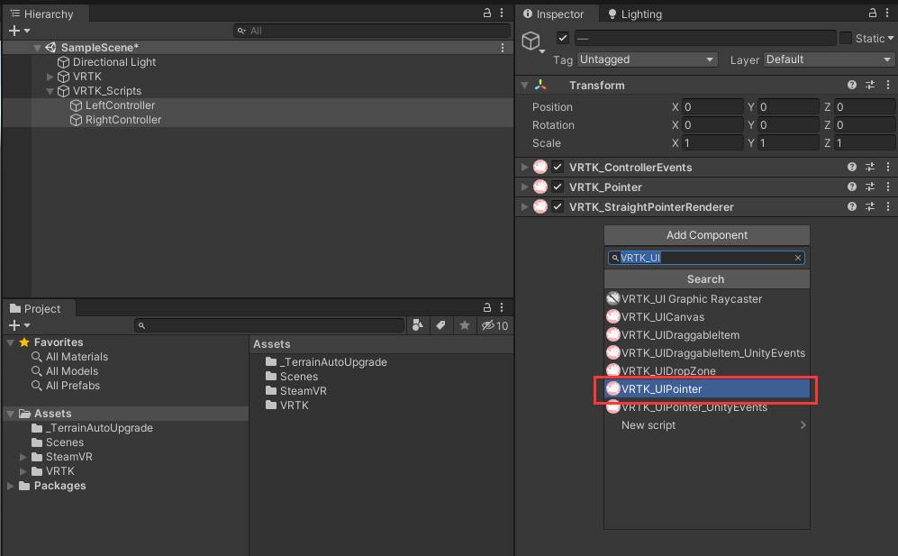Add the VRTK_UIPointer component

(707, 388)
